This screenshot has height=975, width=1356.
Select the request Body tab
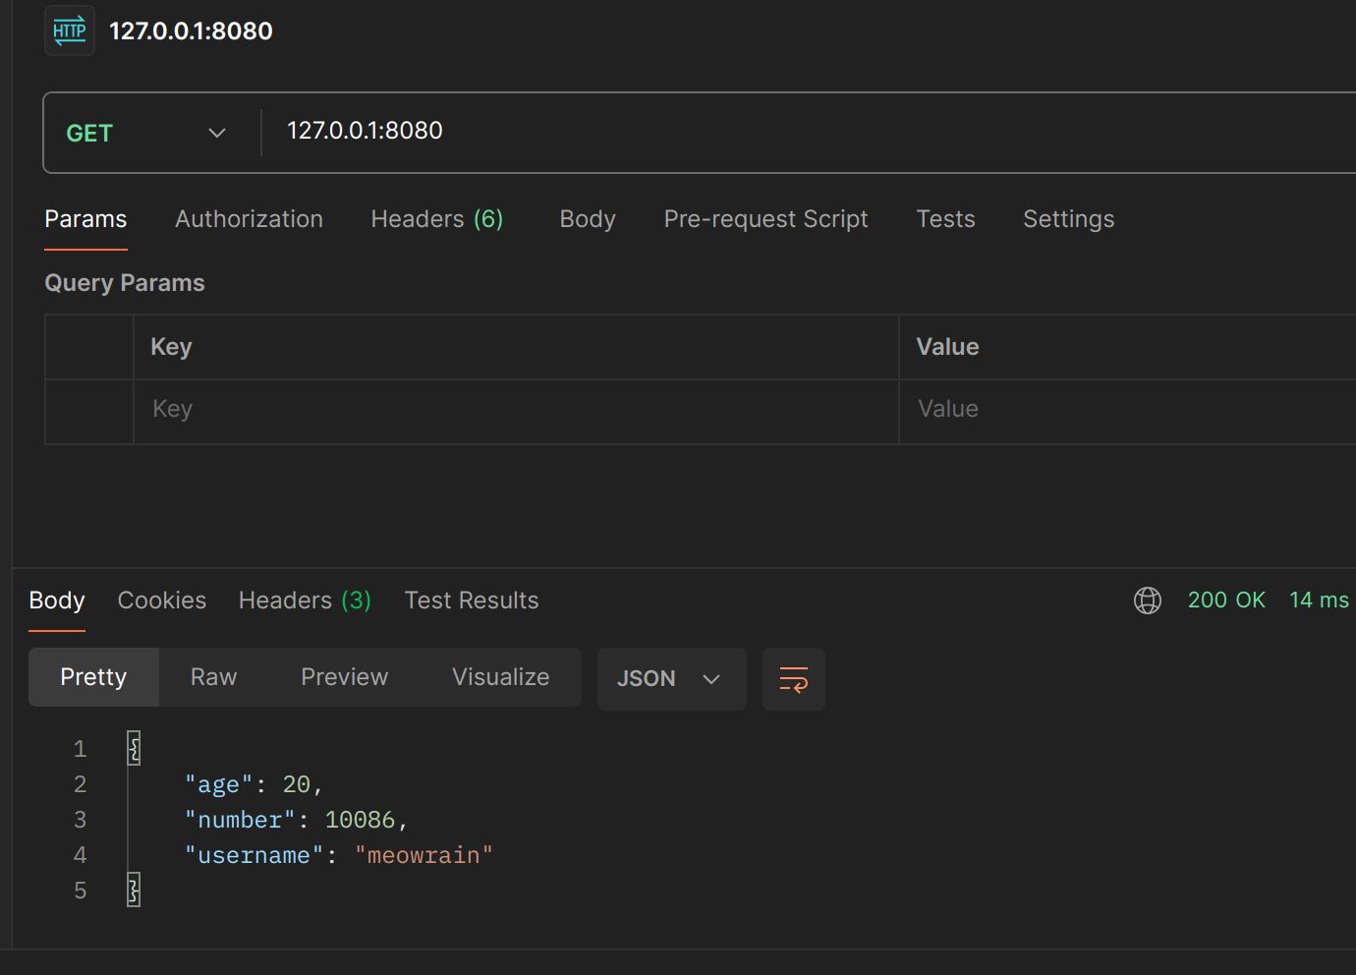(x=587, y=219)
